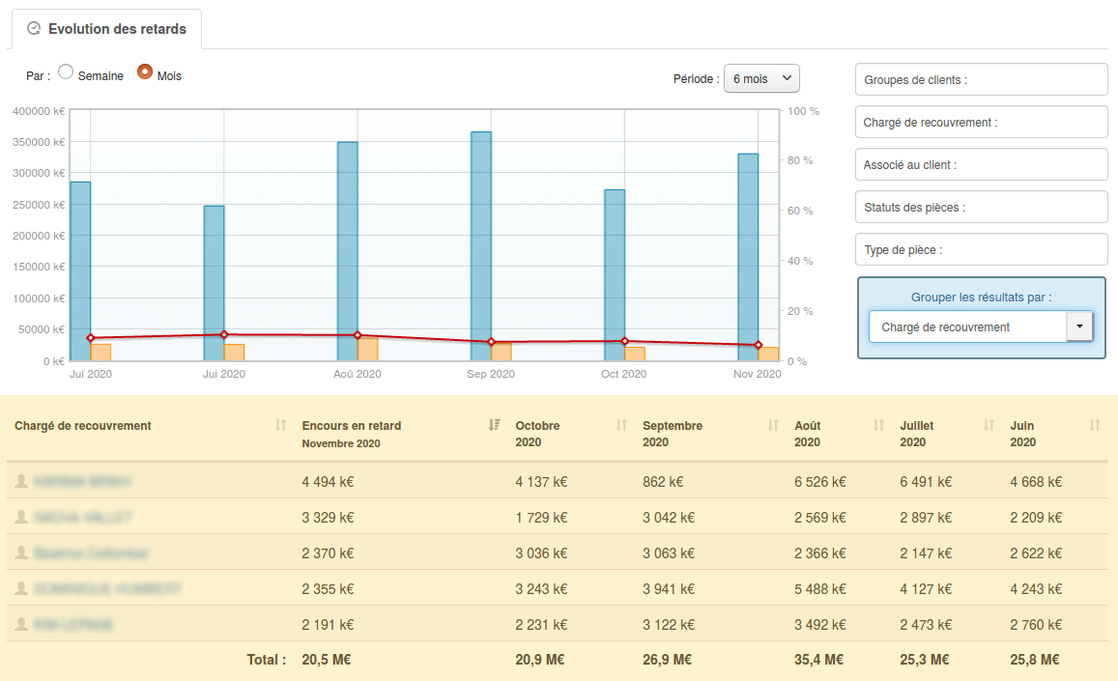The width and height of the screenshot is (1118, 681).
Task: Select the Semaine radio button
Action: tap(66, 71)
